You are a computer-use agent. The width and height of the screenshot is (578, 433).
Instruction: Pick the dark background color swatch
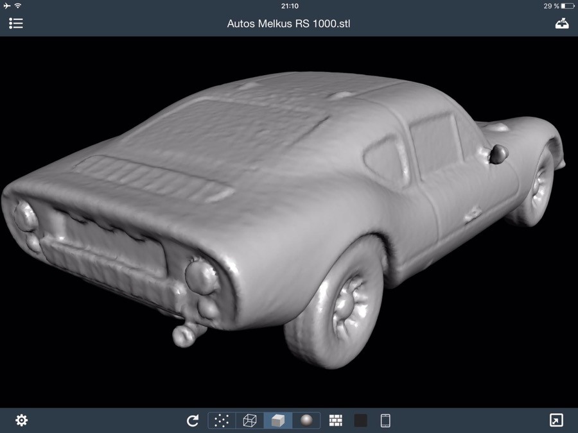coord(361,420)
